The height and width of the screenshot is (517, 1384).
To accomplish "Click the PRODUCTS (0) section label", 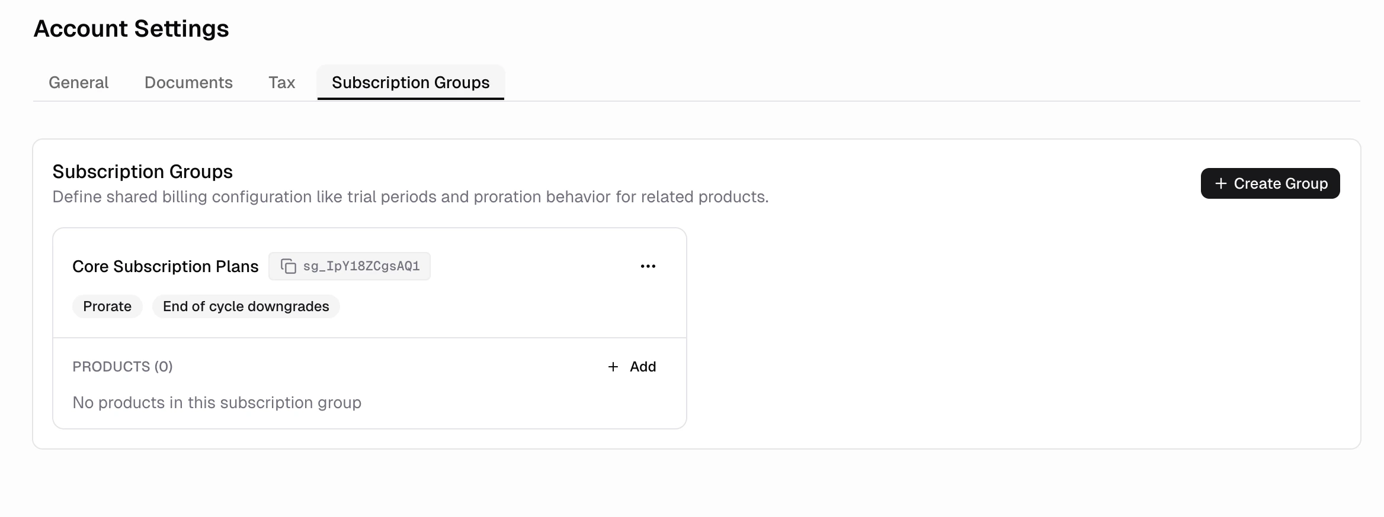I will pyautogui.click(x=122, y=367).
